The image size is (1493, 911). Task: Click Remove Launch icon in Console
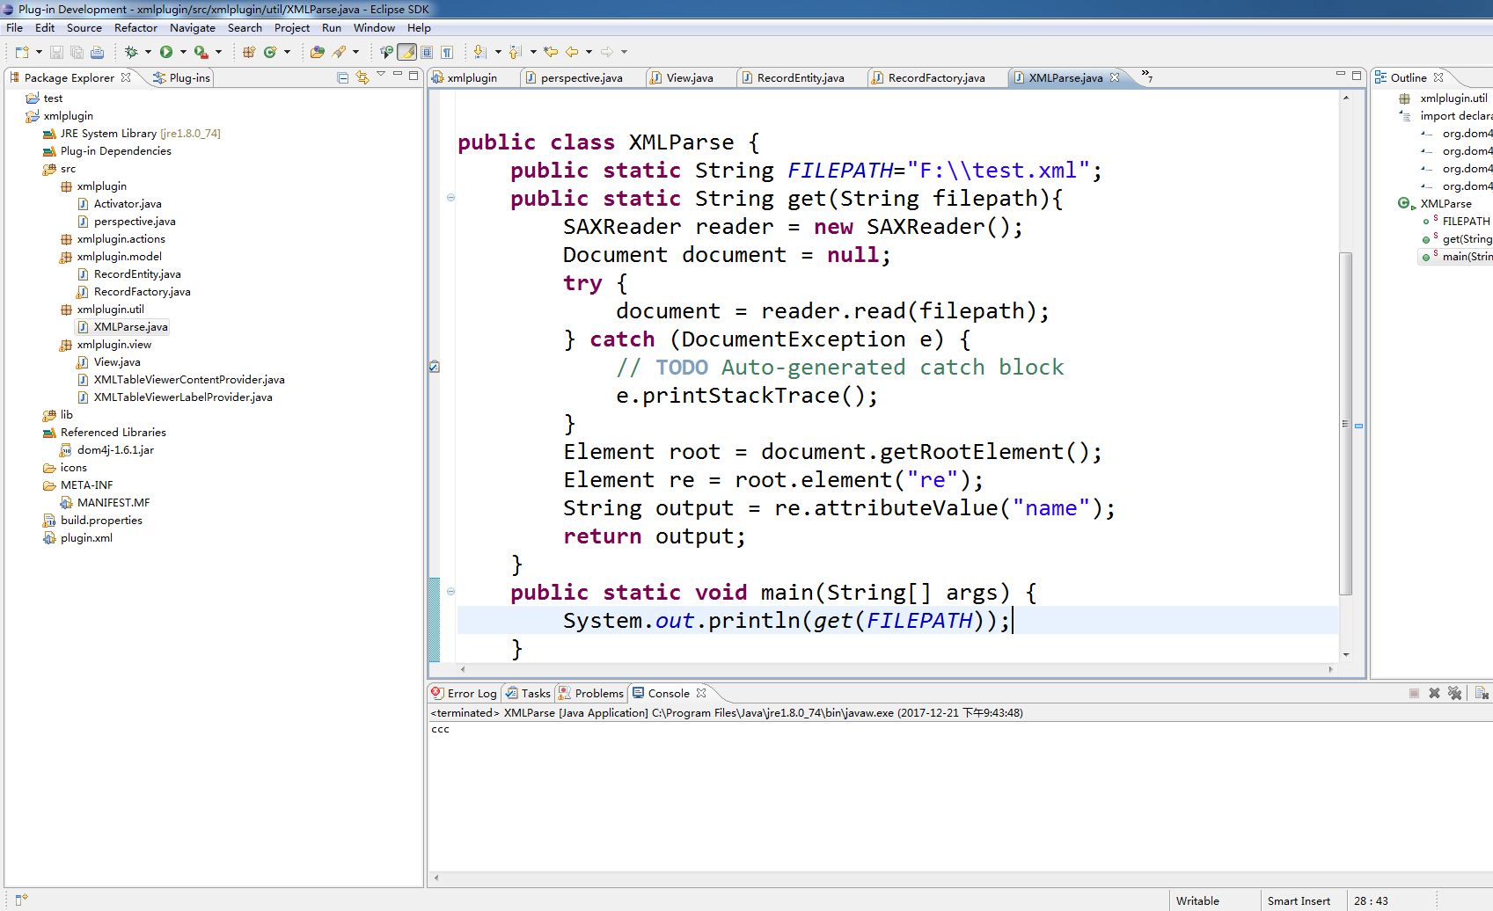point(1434,693)
